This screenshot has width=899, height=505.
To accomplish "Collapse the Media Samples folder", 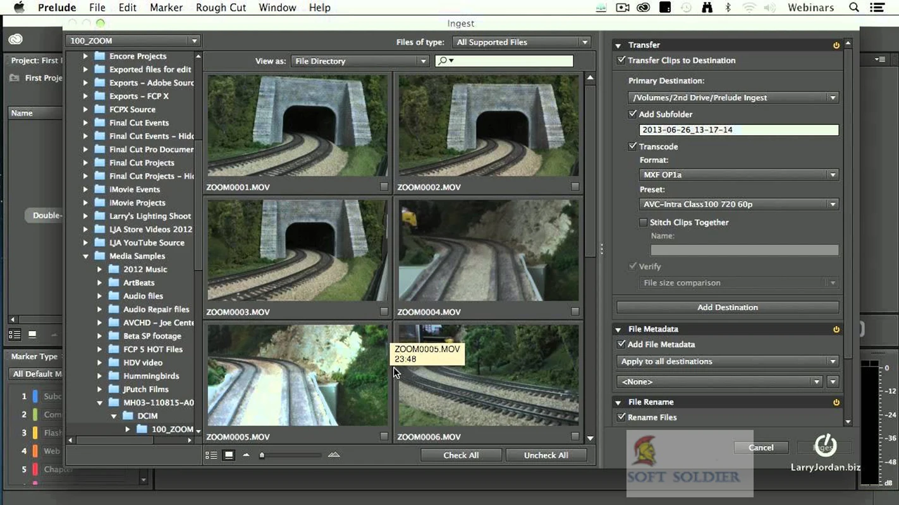I will 85,256.
